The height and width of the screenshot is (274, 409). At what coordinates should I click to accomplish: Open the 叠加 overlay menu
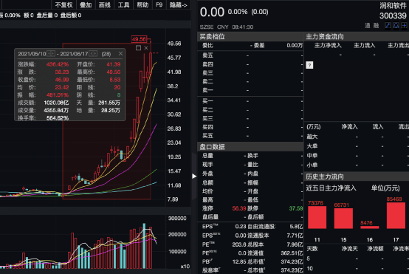(x=86, y=4)
